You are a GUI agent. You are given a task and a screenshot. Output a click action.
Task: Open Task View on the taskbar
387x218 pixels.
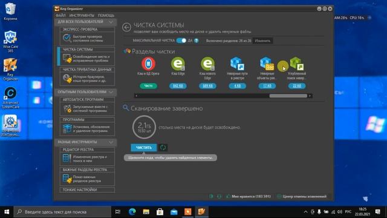(118, 212)
